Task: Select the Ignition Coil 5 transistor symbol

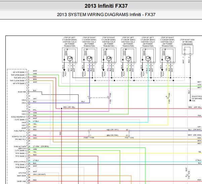Action: [x=109, y=59]
